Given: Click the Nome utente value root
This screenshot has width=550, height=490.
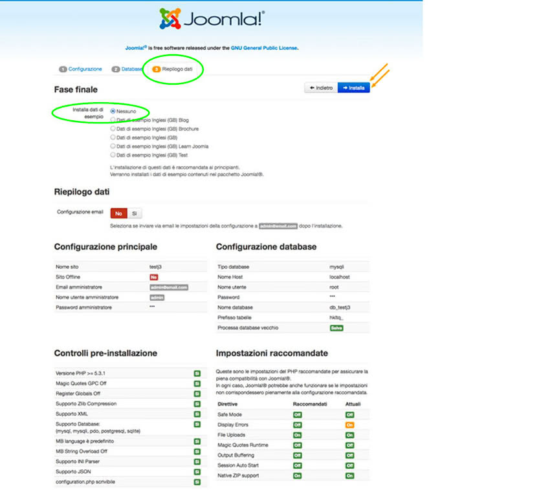Looking at the screenshot, I should click(334, 287).
